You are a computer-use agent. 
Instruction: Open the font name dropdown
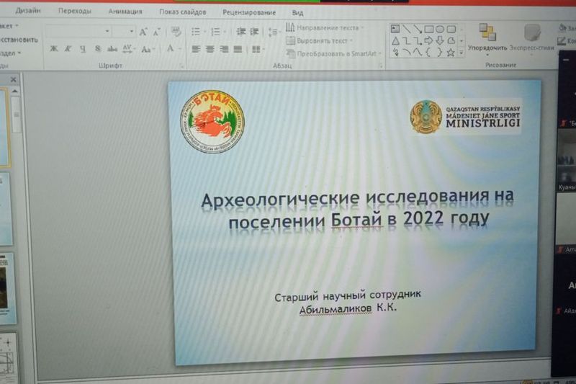coord(107,32)
